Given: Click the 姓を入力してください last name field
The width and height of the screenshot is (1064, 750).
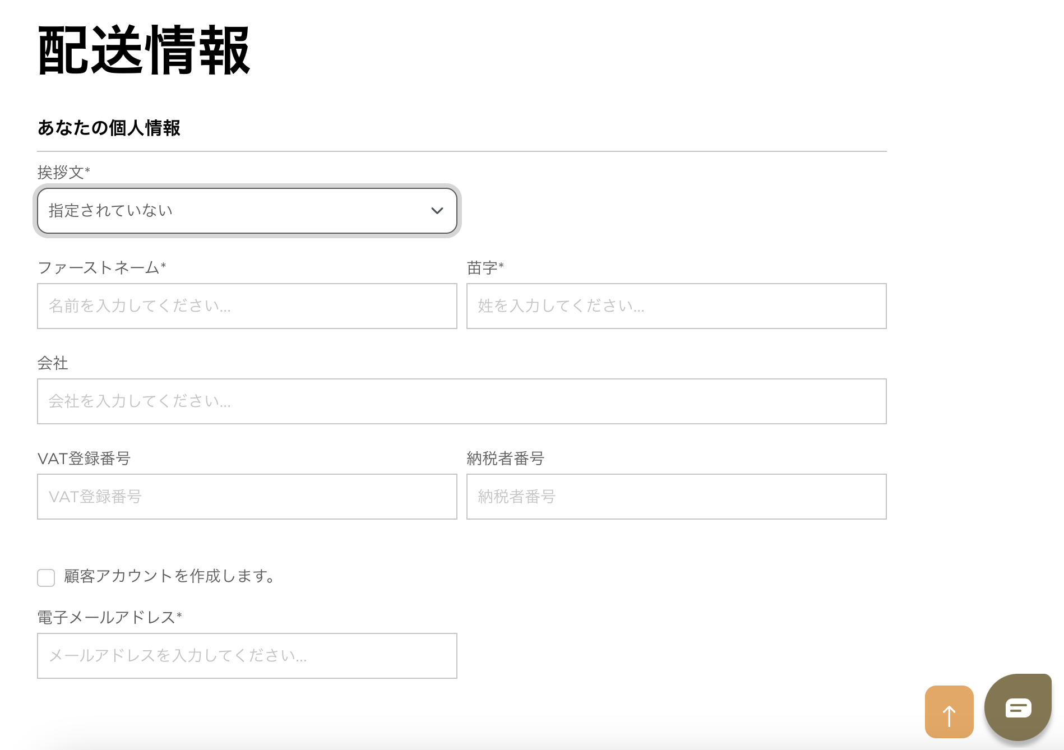Looking at the screenshot, I should [676, 306].
